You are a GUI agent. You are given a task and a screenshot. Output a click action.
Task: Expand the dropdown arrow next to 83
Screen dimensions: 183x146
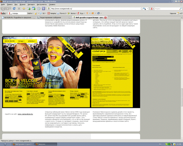[45, 13]
